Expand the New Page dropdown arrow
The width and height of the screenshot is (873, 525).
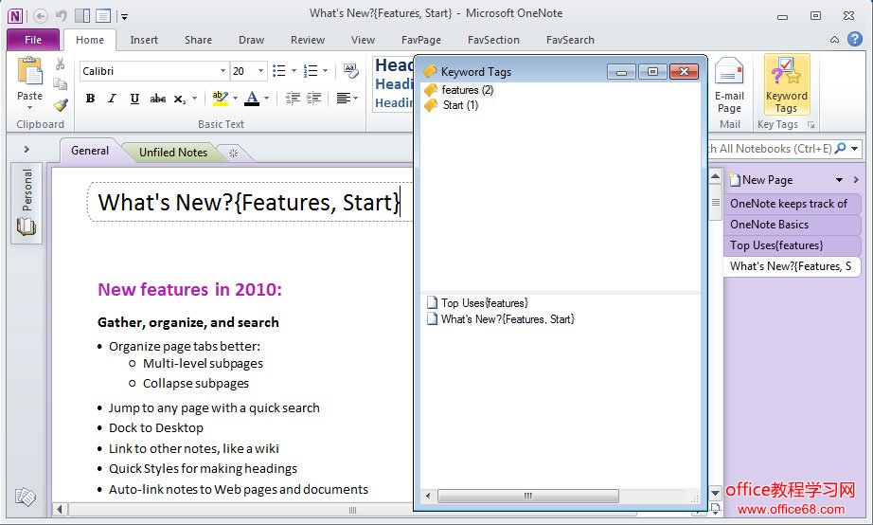coord(839,180)
